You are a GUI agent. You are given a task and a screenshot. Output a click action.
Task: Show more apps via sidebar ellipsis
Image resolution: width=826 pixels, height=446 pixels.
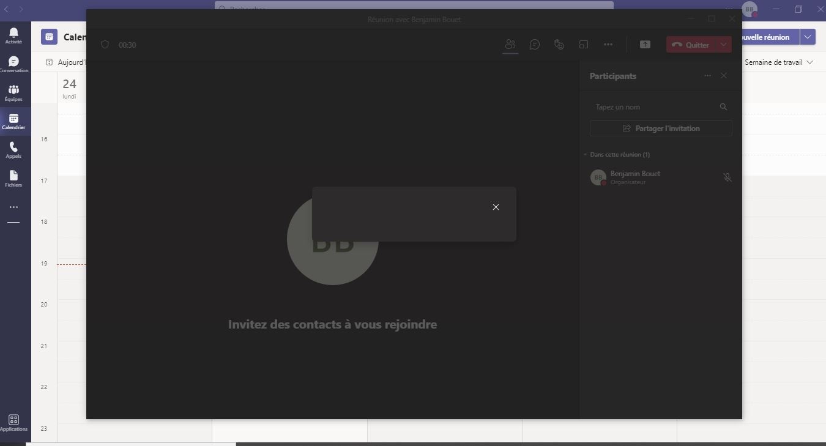[x=13, y=207]
